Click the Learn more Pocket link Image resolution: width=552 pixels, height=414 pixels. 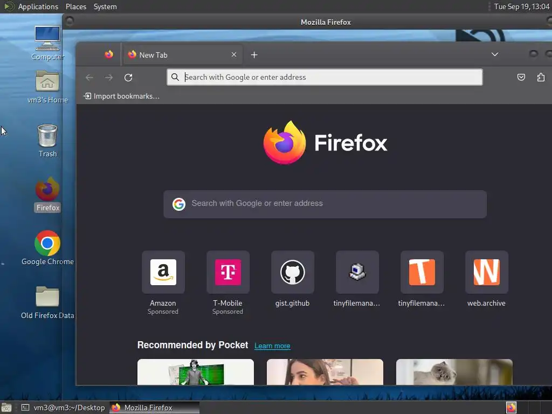pos(272,346)
